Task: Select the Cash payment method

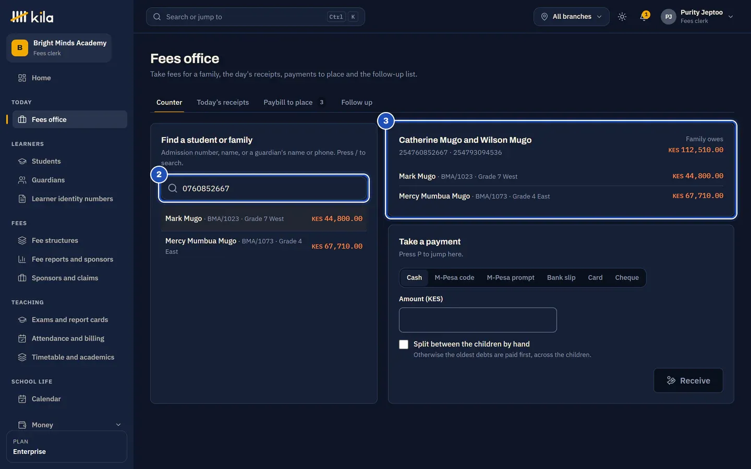Action: pos(414,278)
